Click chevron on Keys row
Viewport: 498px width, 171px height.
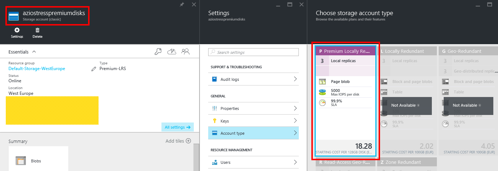point(295,121)
